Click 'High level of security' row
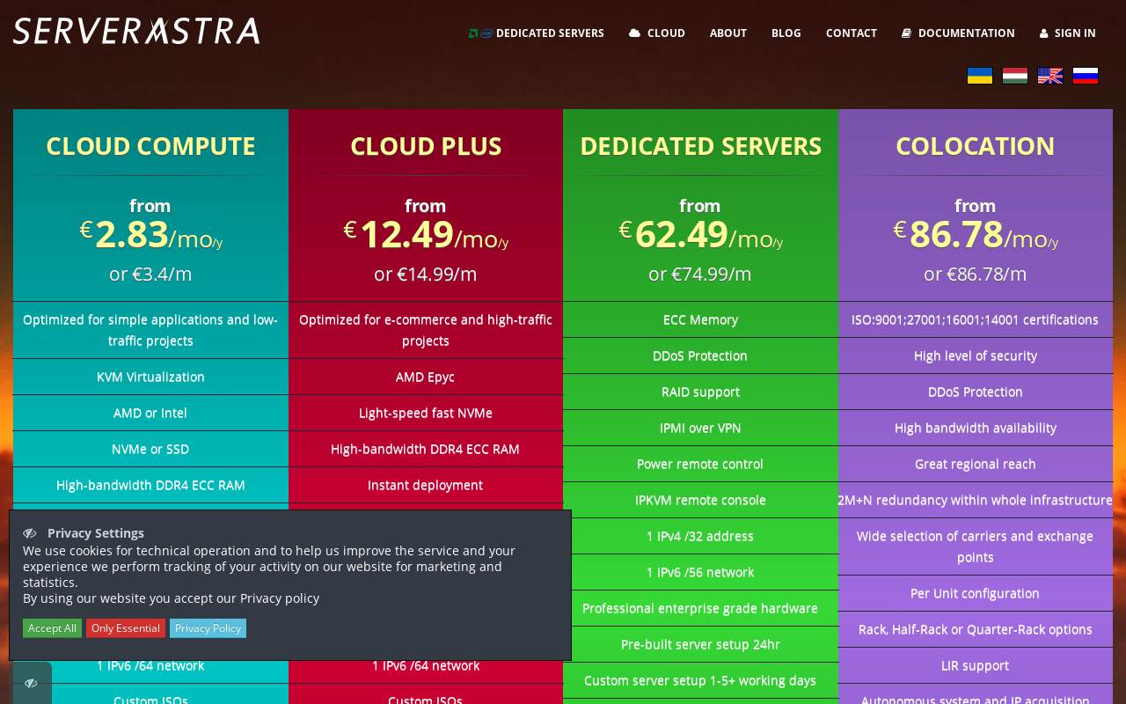The height and width of the screenshot is (704, 1126). pos(976,356)
